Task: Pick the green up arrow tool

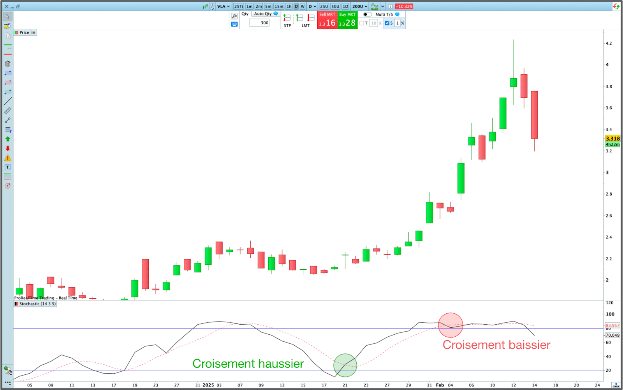Action: (x=7, y=139)
